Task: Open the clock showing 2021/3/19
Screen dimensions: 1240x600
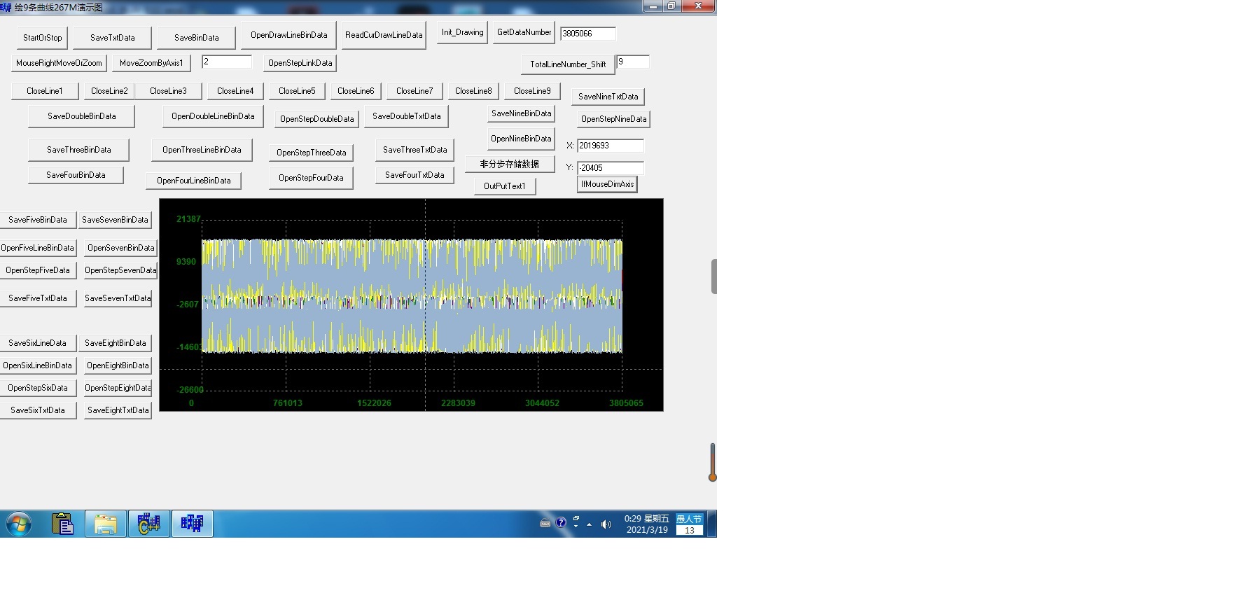Action: point(646,524)
